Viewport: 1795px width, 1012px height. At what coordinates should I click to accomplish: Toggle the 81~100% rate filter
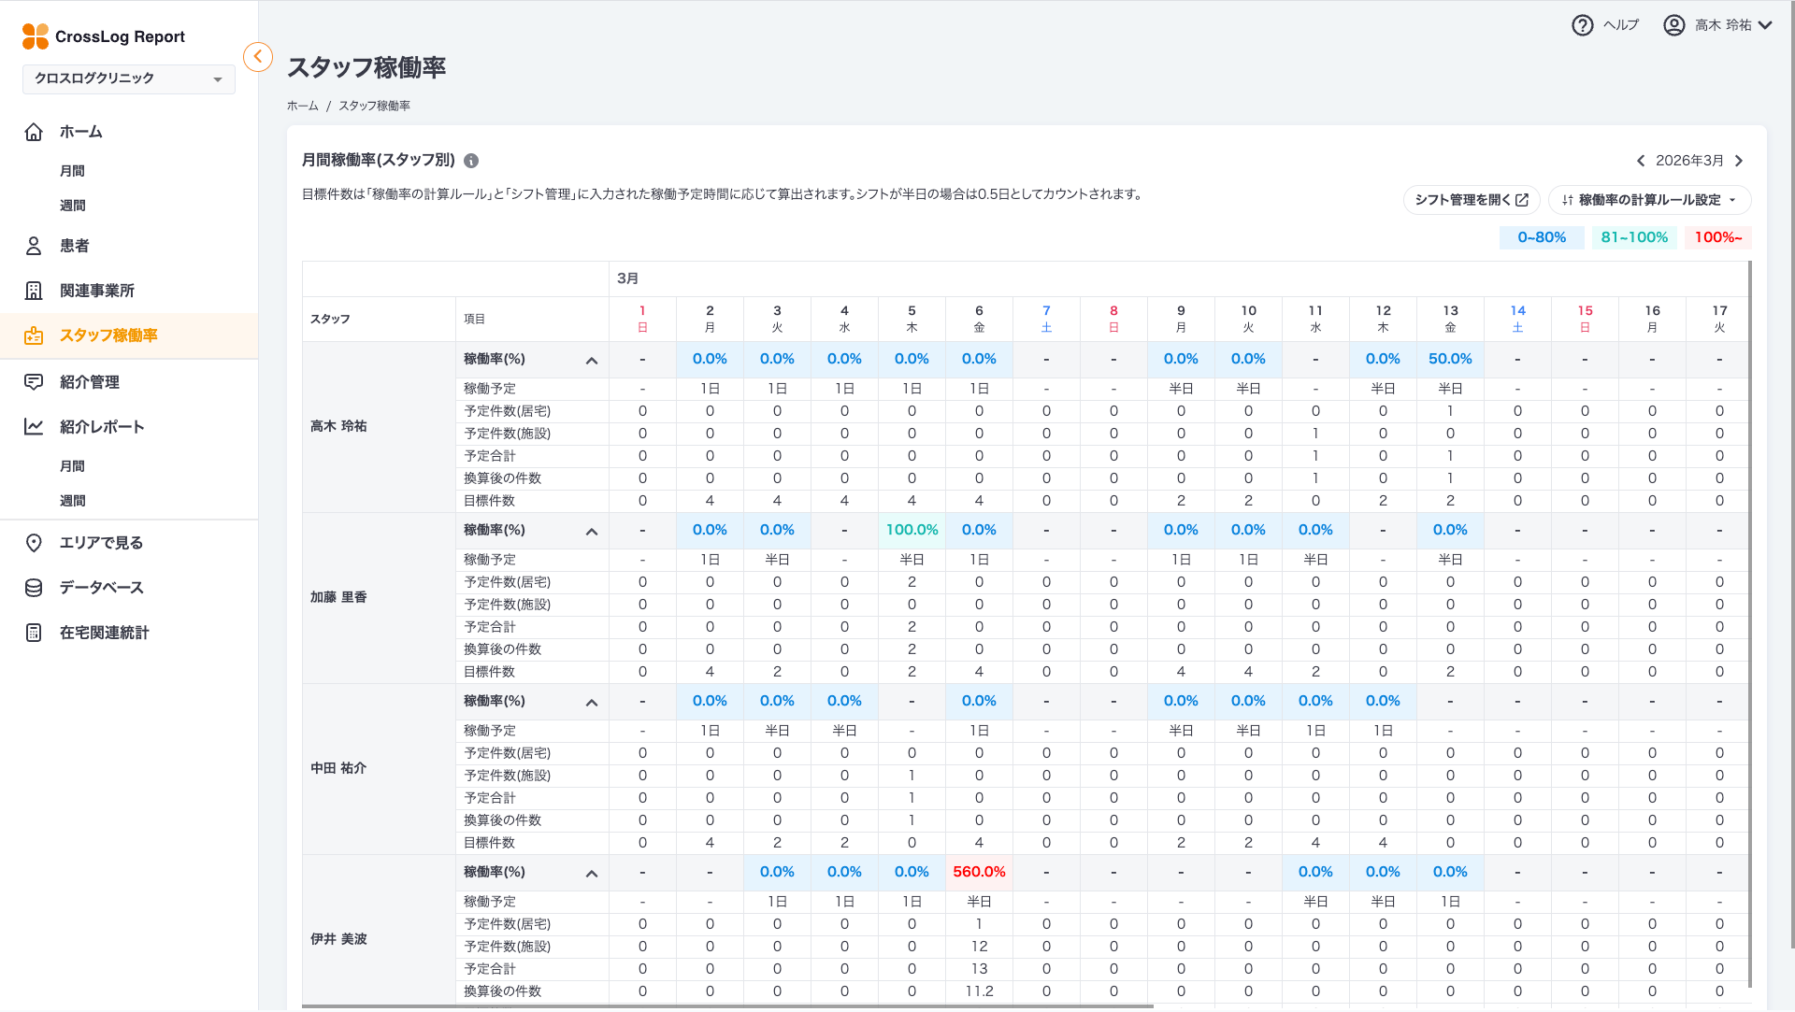click(1633, 237)
